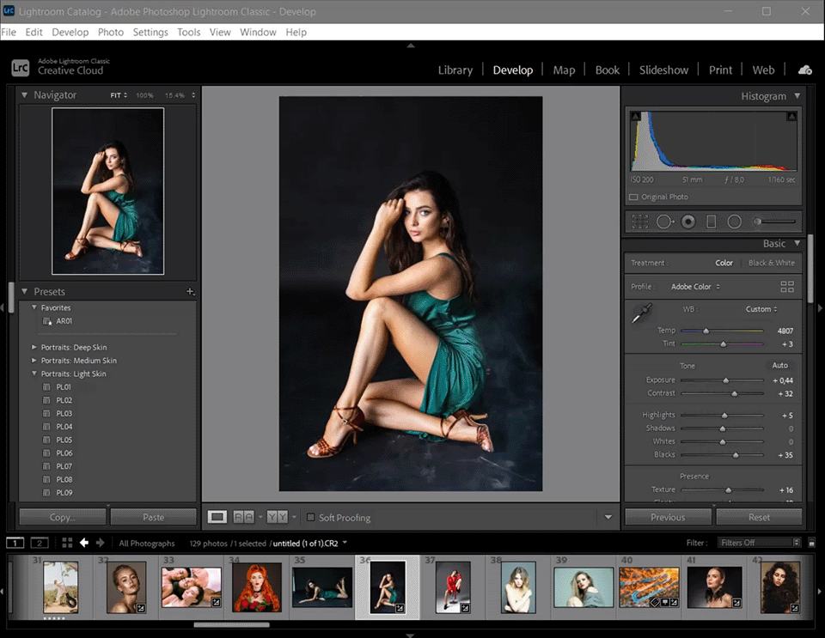Open the Adobe Color profile dropdown
The height and width of the screenshot is (638, 825).
pos(695,287)
